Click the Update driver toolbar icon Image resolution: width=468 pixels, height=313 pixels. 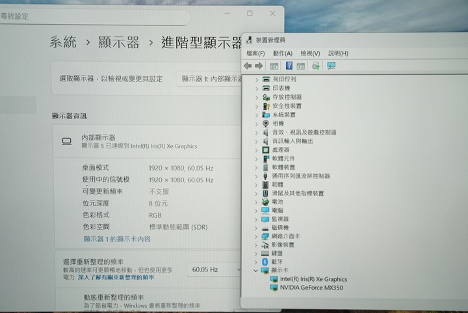[315, 66]
